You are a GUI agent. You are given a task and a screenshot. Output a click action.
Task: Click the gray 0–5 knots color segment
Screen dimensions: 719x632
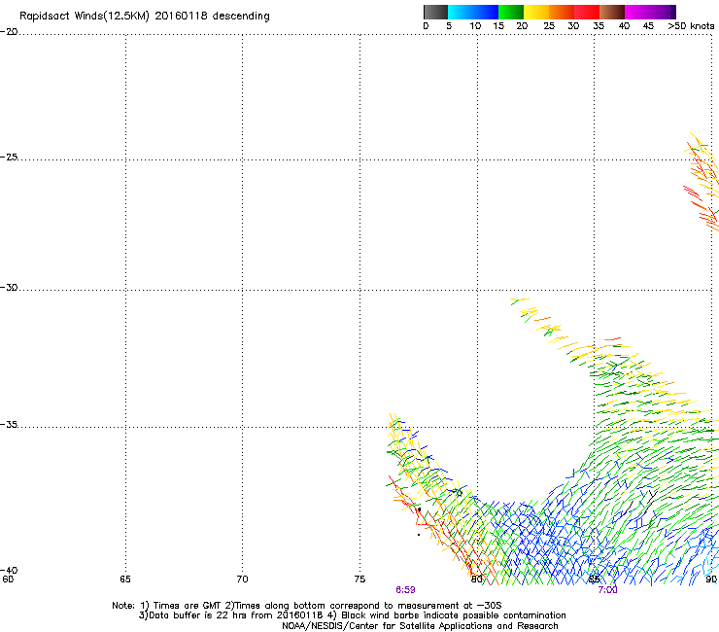(435, 12)
